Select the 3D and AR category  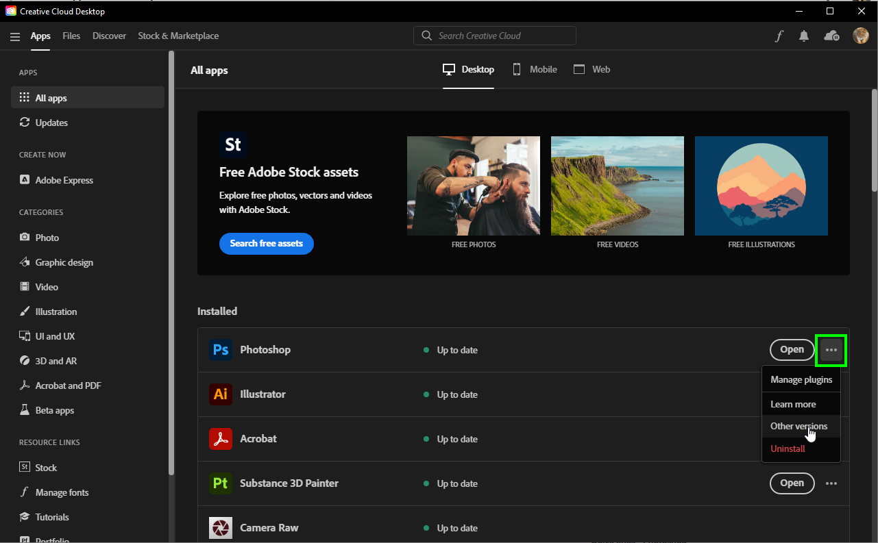[x=55, y=360]
